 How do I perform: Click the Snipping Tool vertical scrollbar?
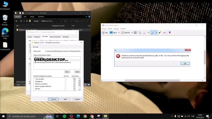coord(205,57)
